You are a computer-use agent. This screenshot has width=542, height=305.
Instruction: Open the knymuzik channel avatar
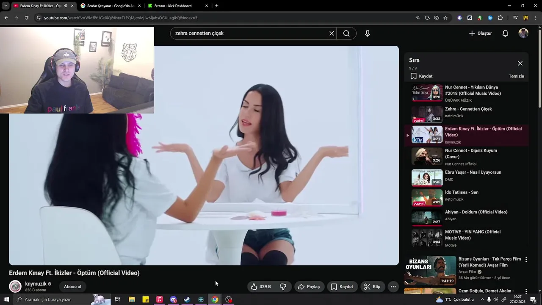tap(15, 287)
